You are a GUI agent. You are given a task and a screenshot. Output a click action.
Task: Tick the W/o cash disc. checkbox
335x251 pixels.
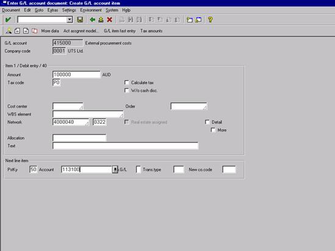(127, 90)
